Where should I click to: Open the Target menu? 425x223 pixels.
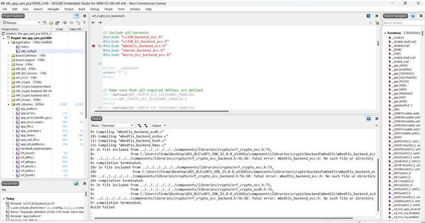108,9
